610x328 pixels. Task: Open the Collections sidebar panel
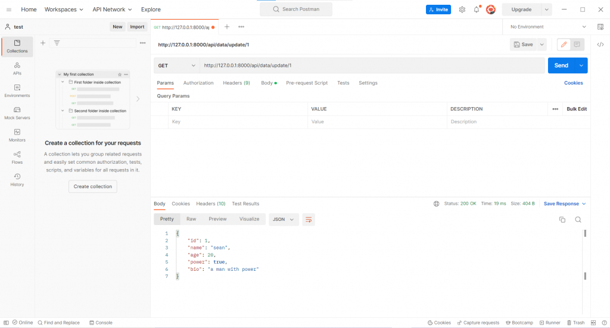[17, 46]
